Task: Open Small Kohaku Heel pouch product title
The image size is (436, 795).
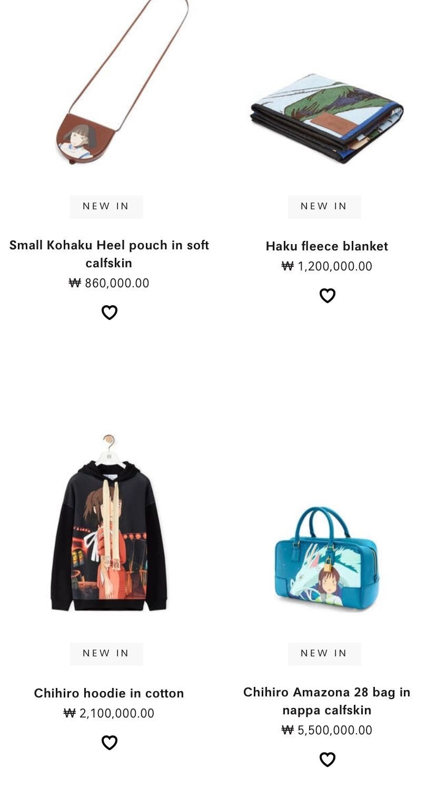Action: pos(109,254)
